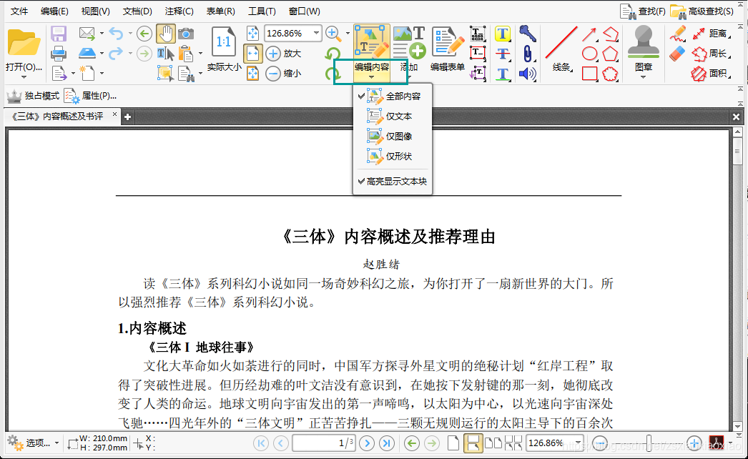
Task: Open the toolbar zoom percentage dropdown 126.86%
Action: pyautogui.click(x=316, y=34)
